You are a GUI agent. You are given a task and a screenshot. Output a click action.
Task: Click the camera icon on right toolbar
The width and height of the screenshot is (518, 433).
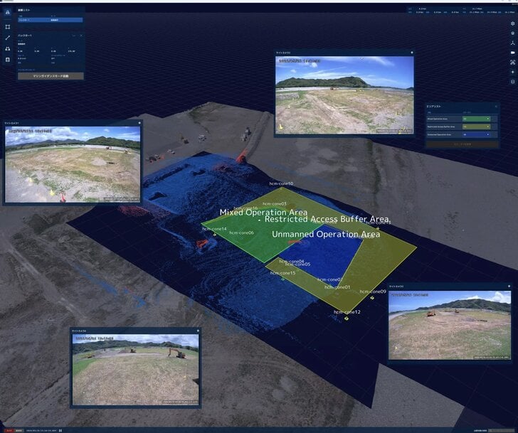point(513,53)
